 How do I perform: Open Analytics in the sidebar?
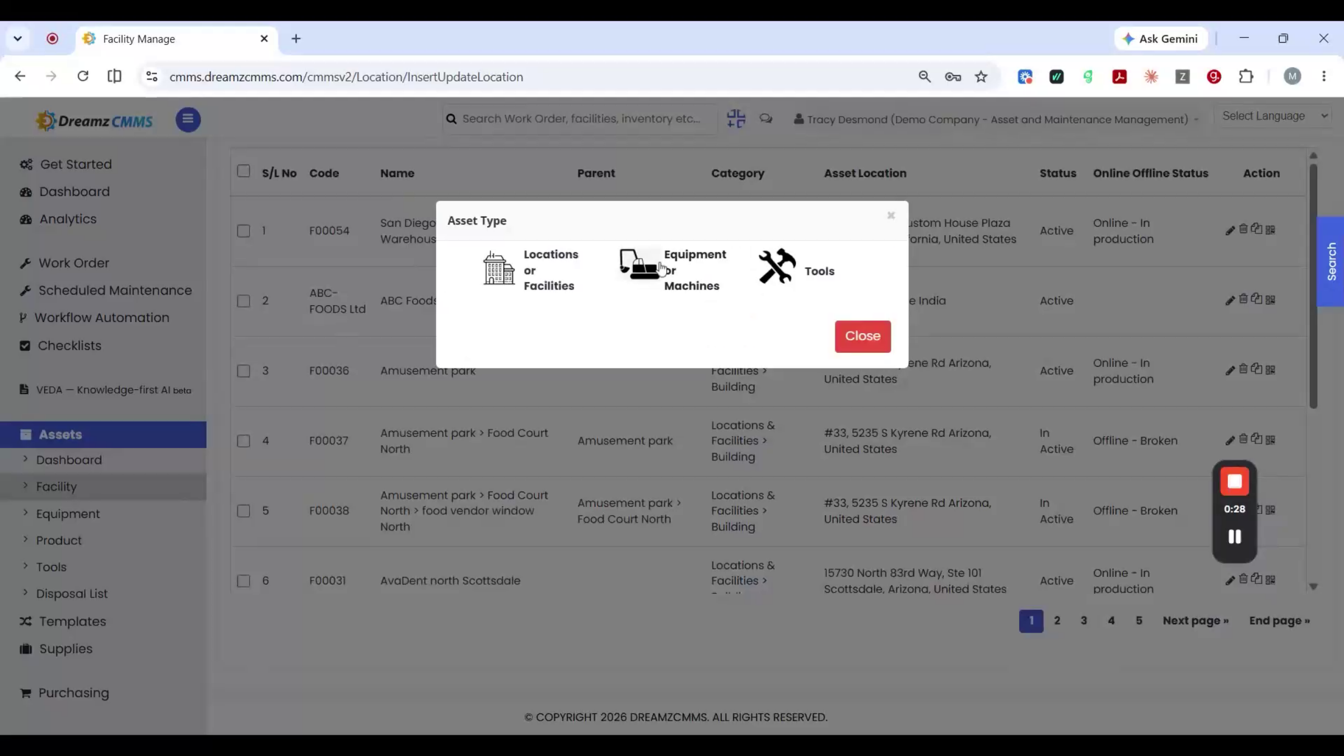click(x=58, y=219)
